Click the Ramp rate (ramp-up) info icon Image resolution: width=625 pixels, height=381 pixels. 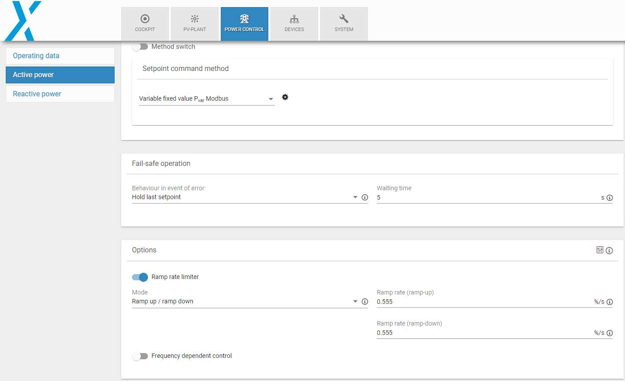pos(609,302)
